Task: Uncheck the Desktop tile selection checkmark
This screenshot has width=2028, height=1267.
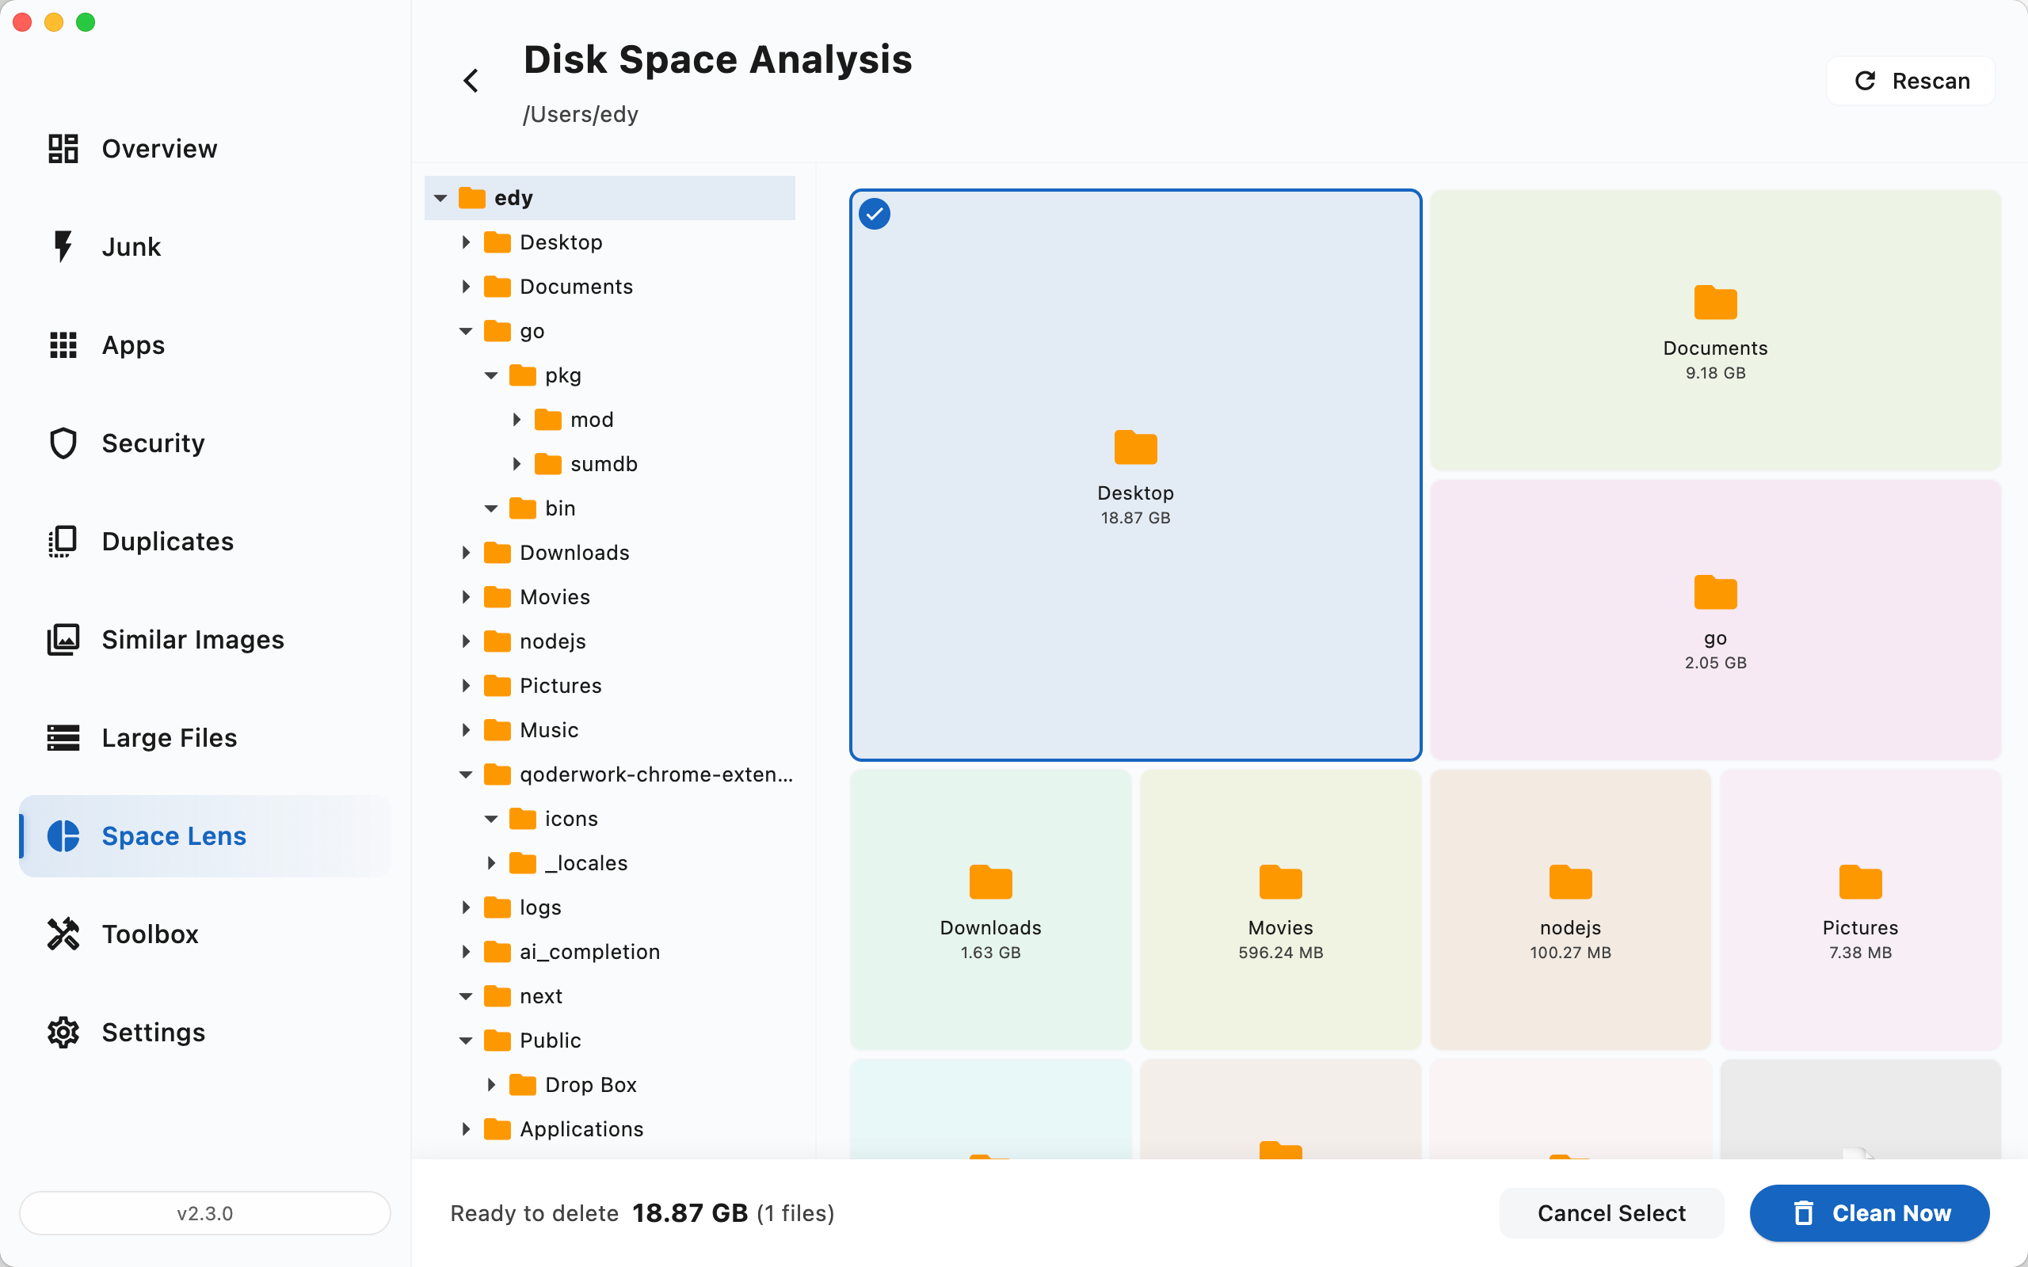Action: (x=874, y=214)
